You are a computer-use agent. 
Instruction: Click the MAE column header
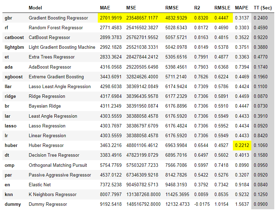click(x=105, y=8)
